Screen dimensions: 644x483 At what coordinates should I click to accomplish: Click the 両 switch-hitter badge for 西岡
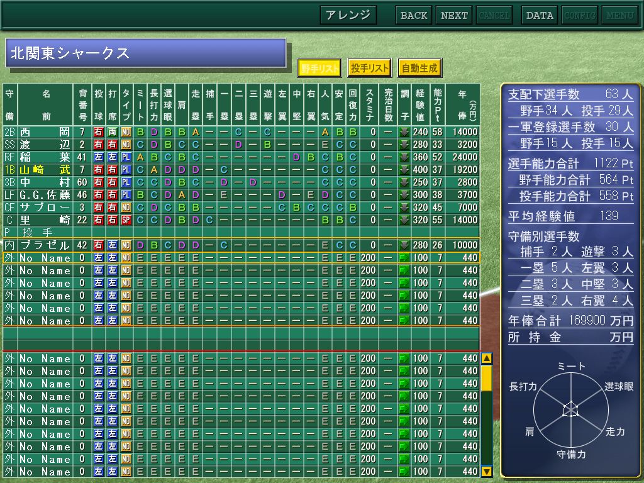pyautogui.click(x=112, y=132)
